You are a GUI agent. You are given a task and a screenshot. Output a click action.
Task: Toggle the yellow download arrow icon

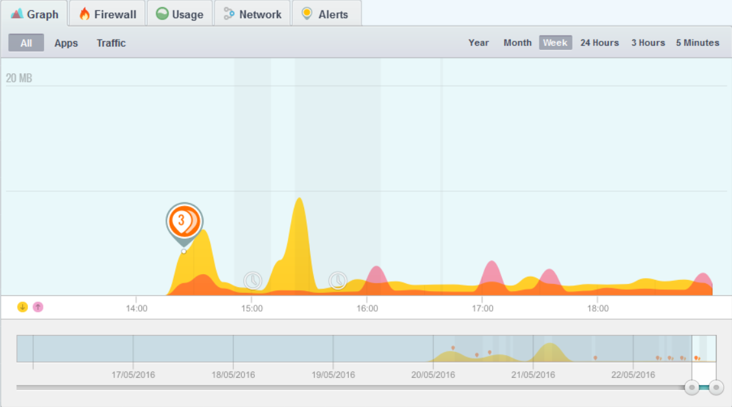(x=23, y=307)
